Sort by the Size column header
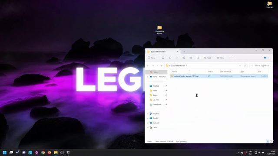Image resolution: width=278 pixels, height=156 pixels. click(259, 71)
